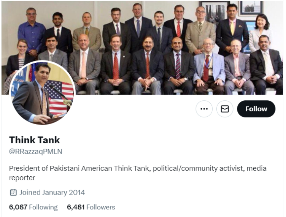The image size is (286, 217).
Task: Click the man wearing light blue blazer
Action: coord(210,66)
